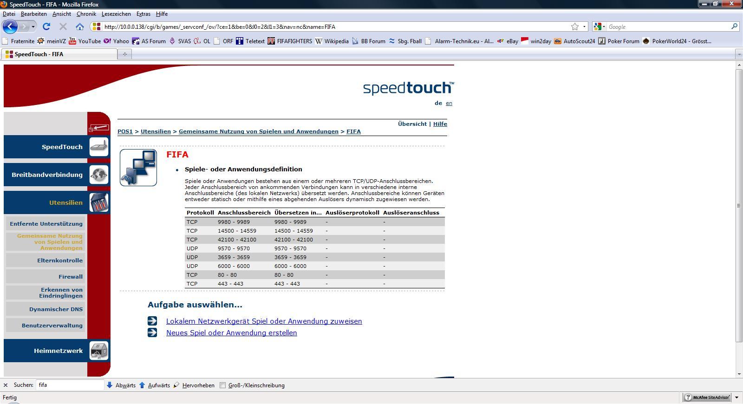Open the Hilfe menu in menu bar

point(162,14)
